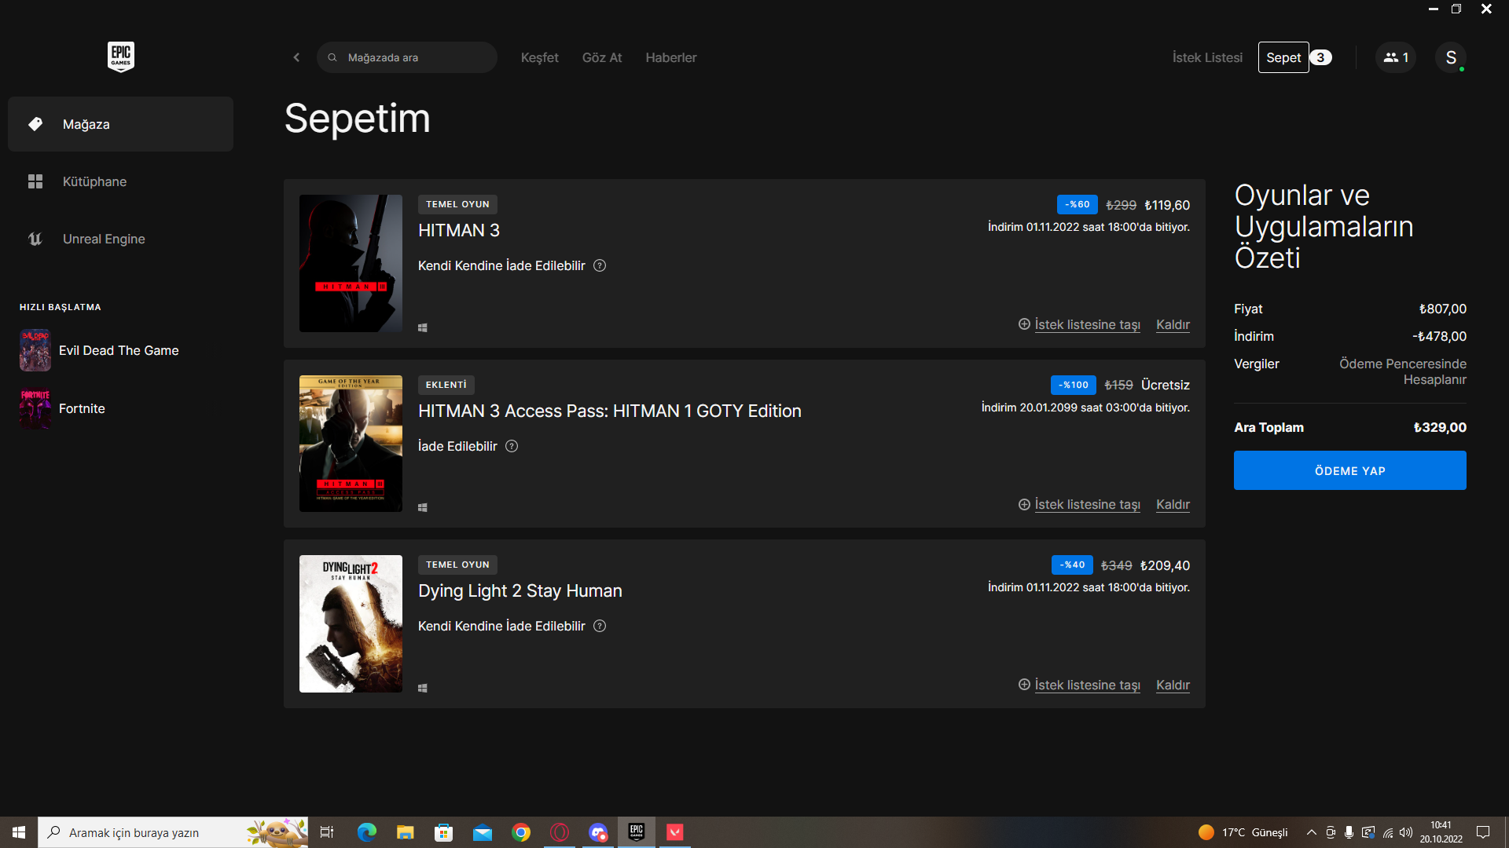Click the Epic Games logo
The image size is (1509, 848).
120,57
